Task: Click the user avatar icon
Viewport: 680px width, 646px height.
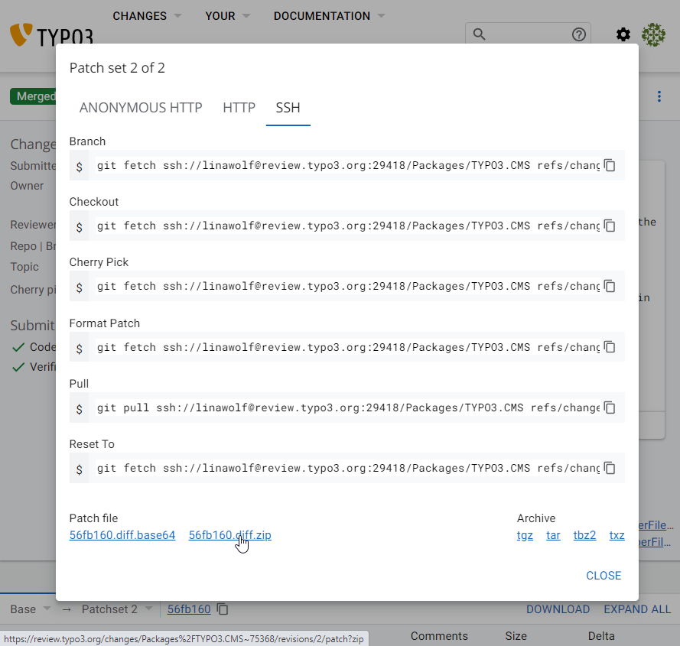Action: 653,34
